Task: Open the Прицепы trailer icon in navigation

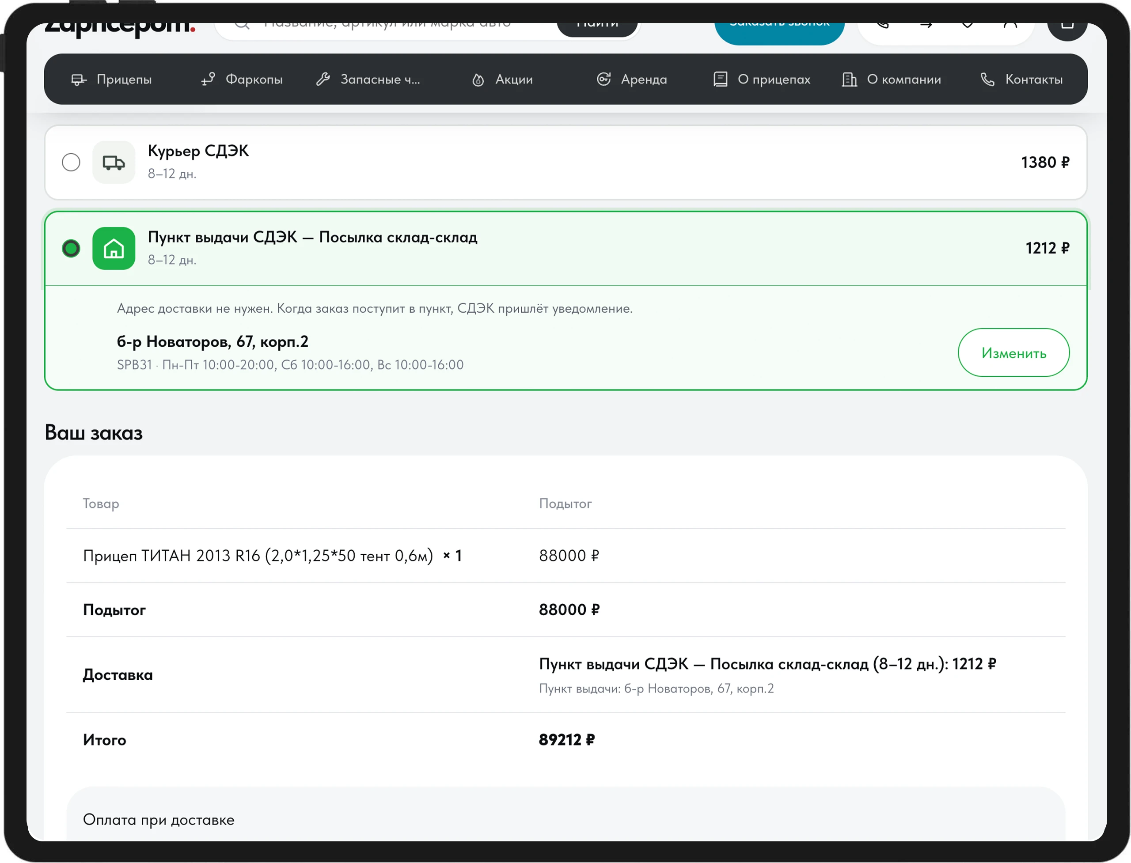Action: [78, 79]
